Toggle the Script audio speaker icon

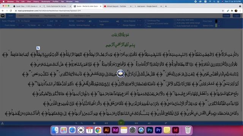[x=90, y=21]
